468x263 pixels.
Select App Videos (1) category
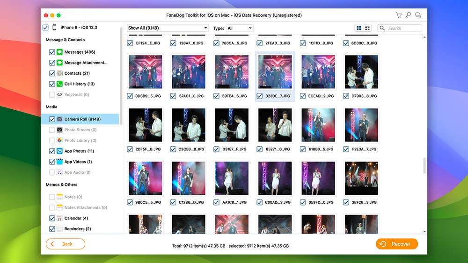coord(78,162)
